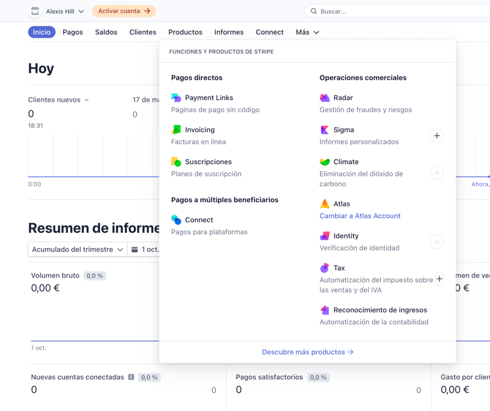Open Cambiar a Atlas Account link

coord(360,216)
